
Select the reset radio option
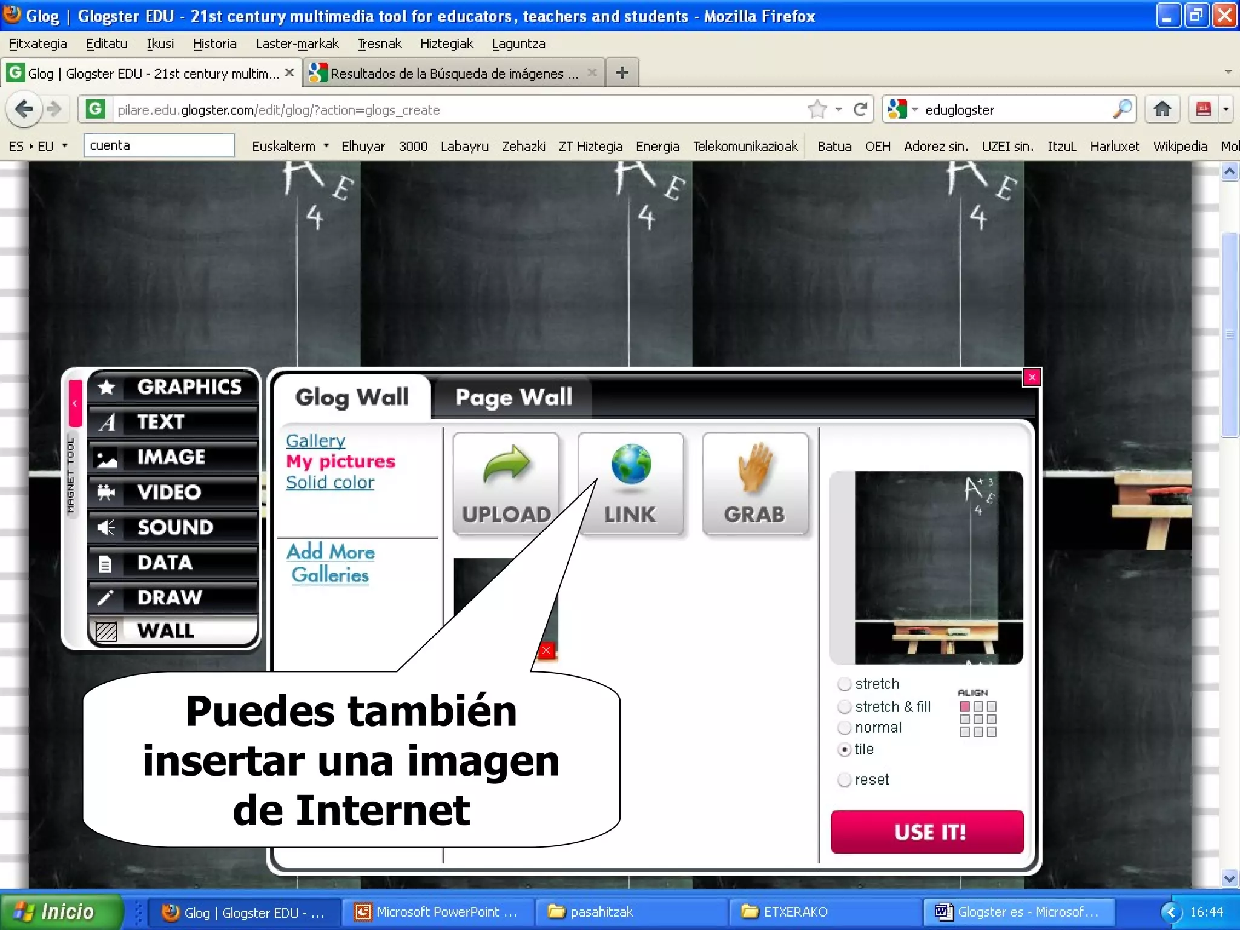click(844, 780)
